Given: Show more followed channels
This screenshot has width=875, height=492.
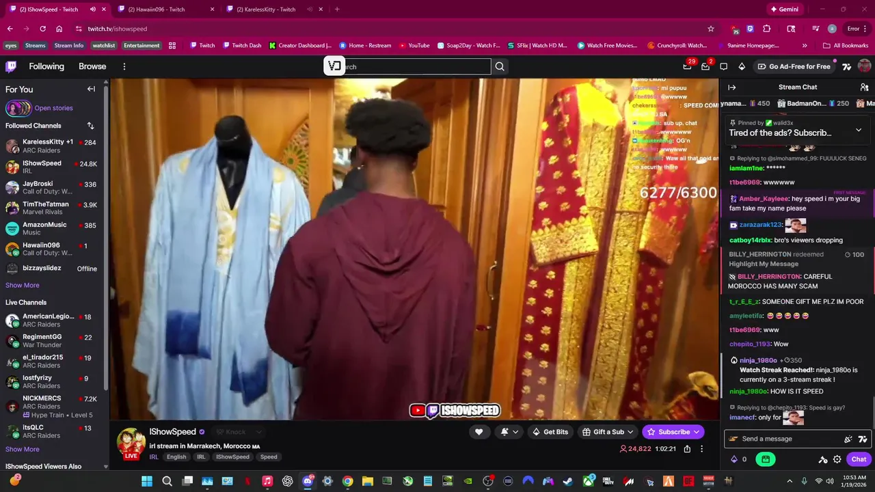Looking at the screenshot, I should tap(23, 285).
